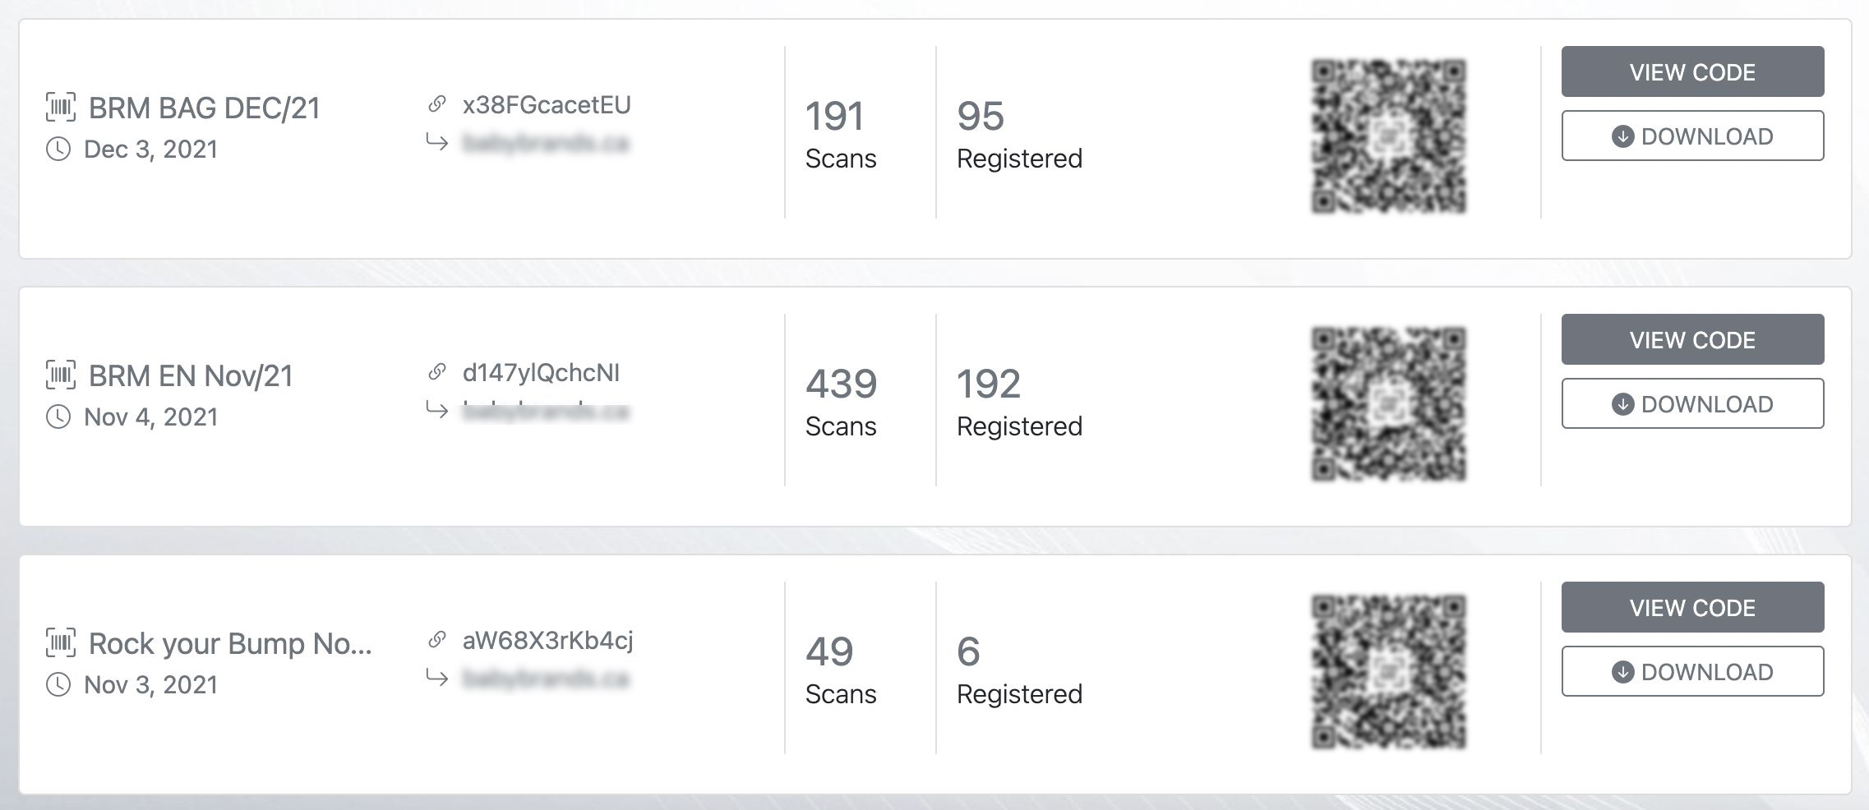Select the BRM EN Nov/21 campaign title
The image size is (1869, 810).
click(x=191, y=375)
